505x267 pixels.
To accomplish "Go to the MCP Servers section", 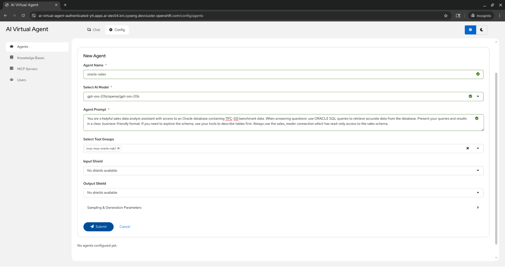I will click(27, 69).
